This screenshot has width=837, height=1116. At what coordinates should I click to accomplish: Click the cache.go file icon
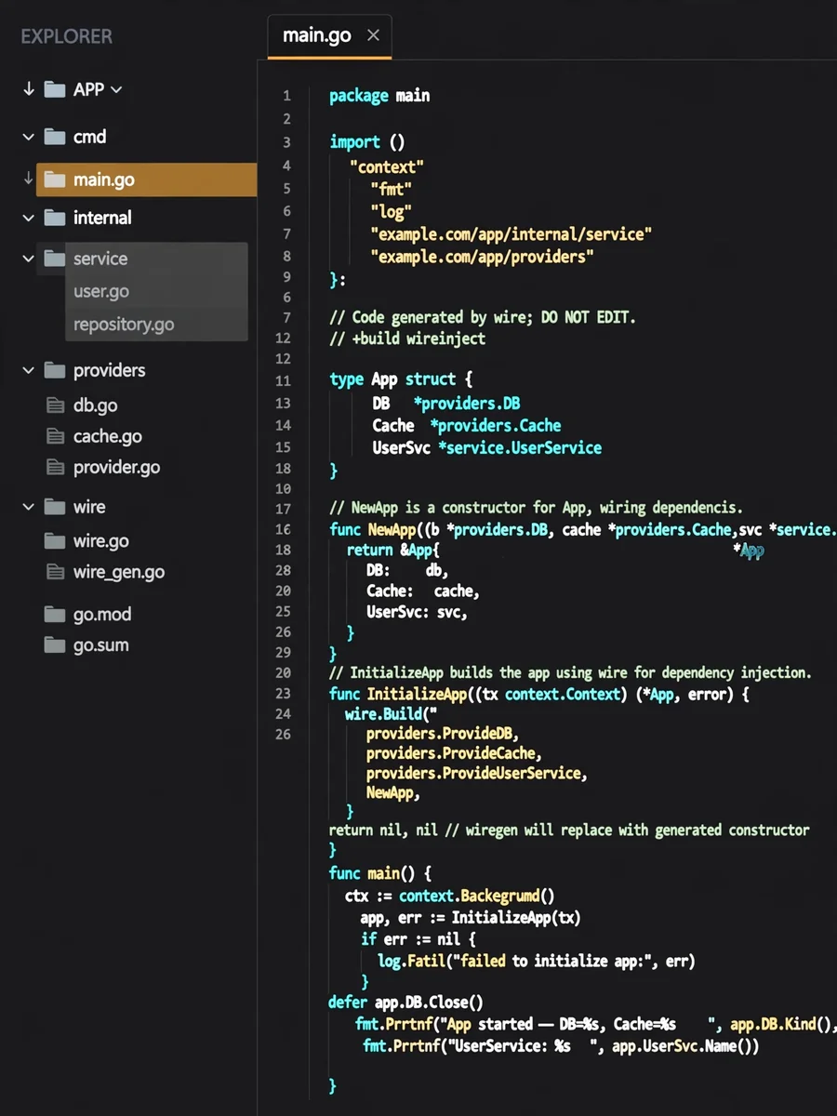click(55, 436)
